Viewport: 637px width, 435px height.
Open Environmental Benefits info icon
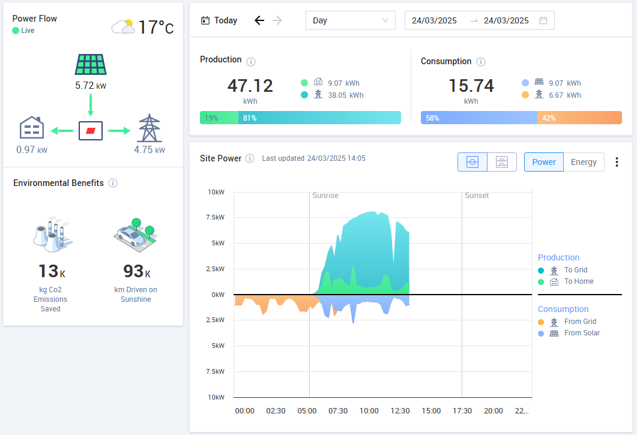click(113, 183)
